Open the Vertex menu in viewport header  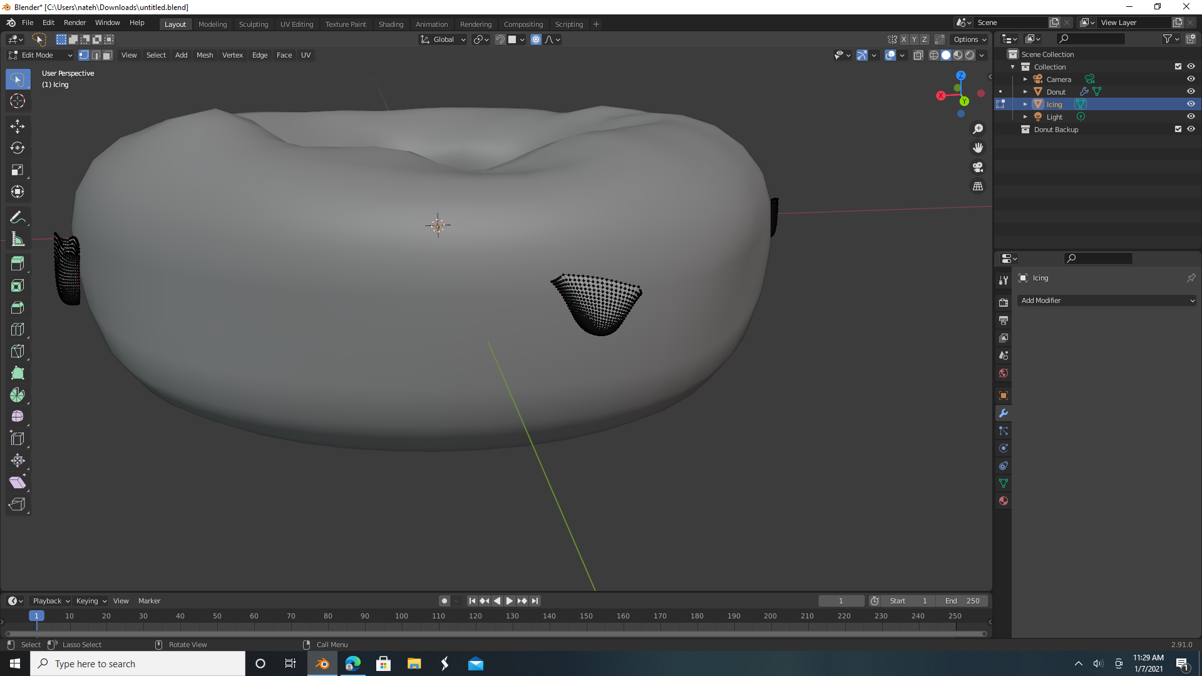click(x=232, y=55)
